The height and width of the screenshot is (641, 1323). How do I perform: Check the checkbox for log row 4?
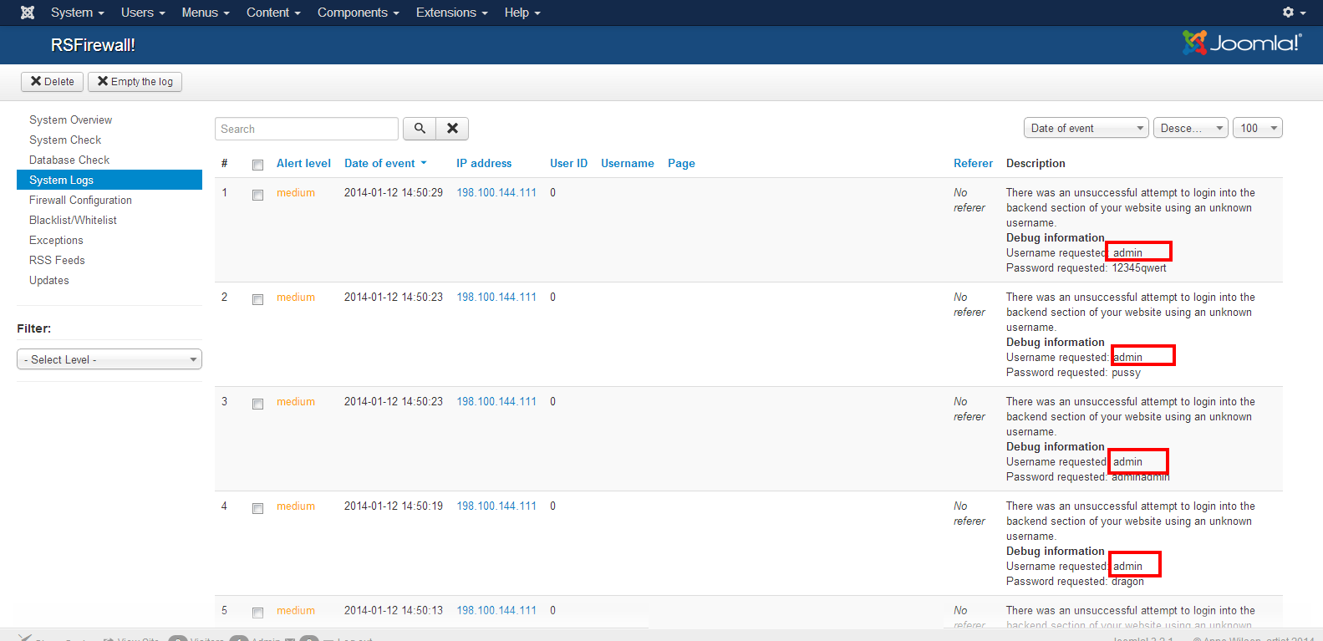[x=257, y=508]
